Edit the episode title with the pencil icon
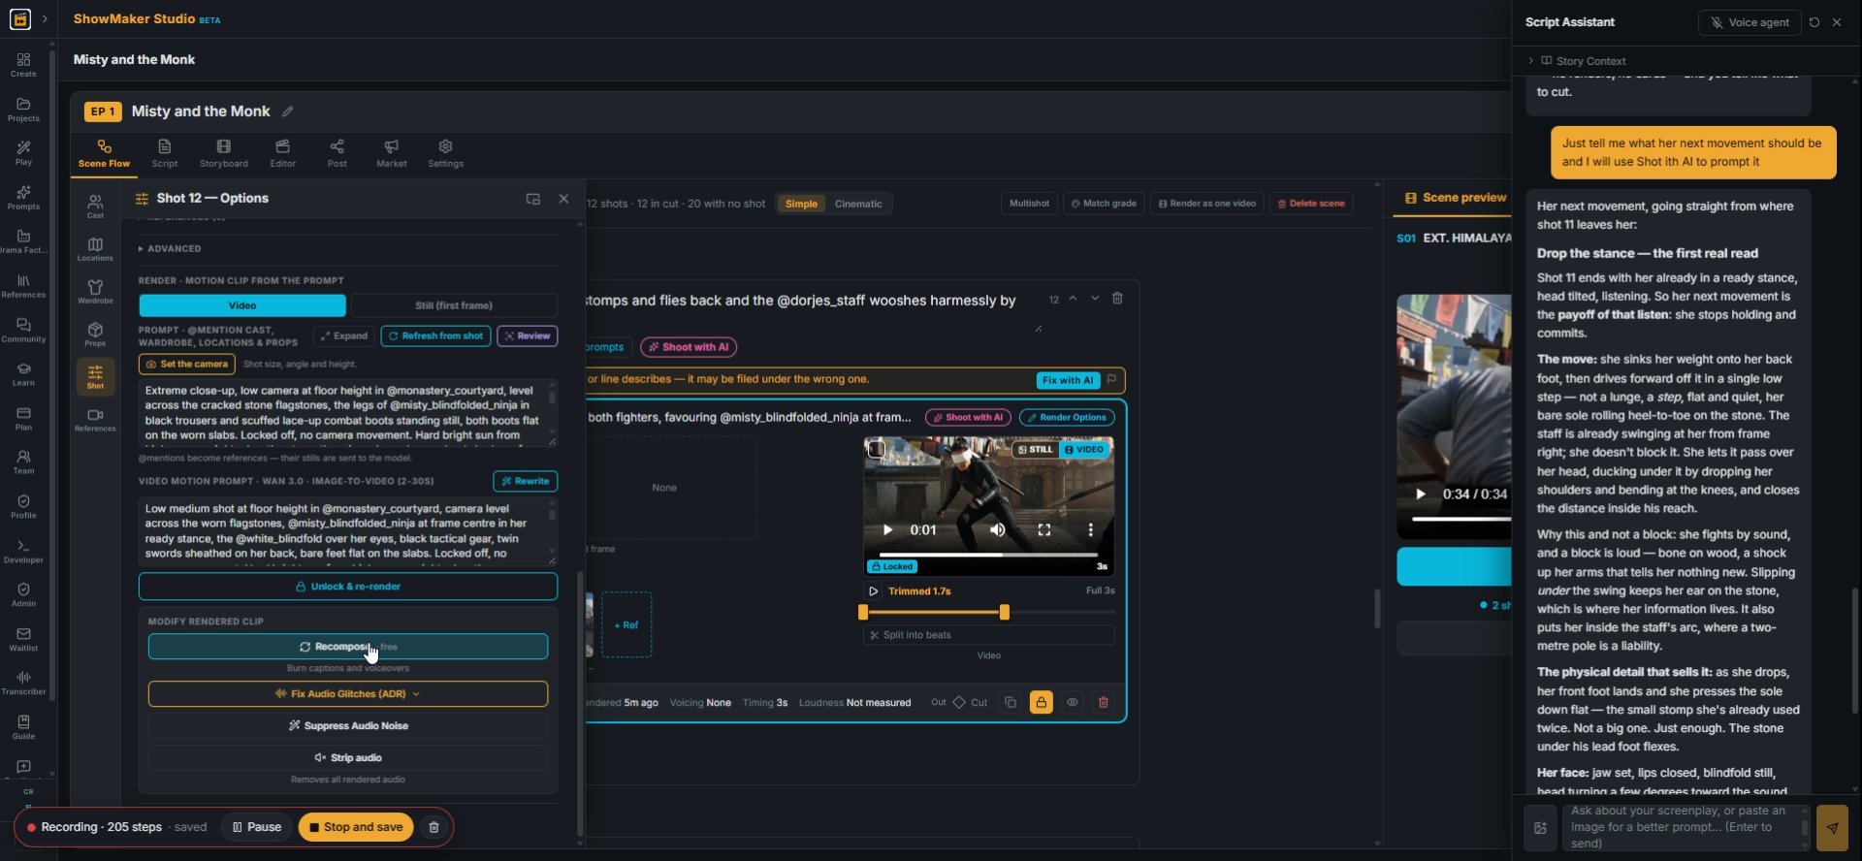 (x=288, y=112)
